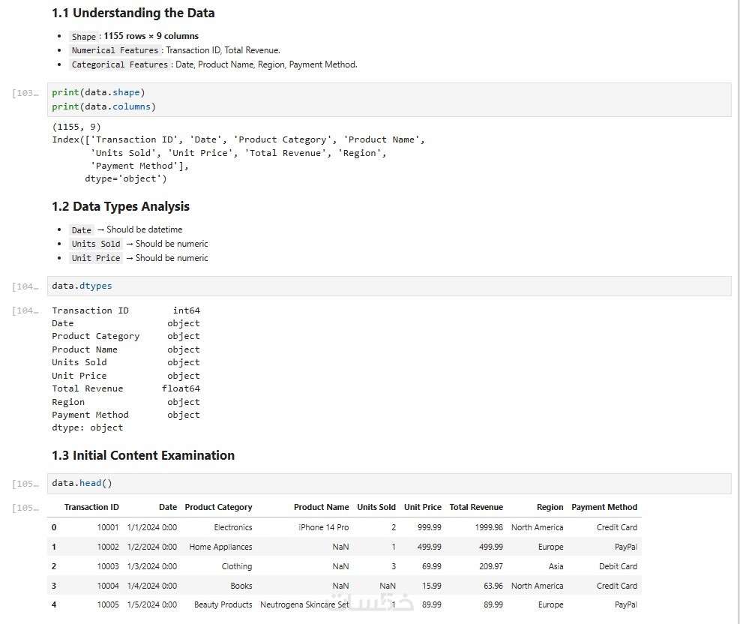Click the Product Category column header
The image size is (740, 624).
(x=218, y=507)
